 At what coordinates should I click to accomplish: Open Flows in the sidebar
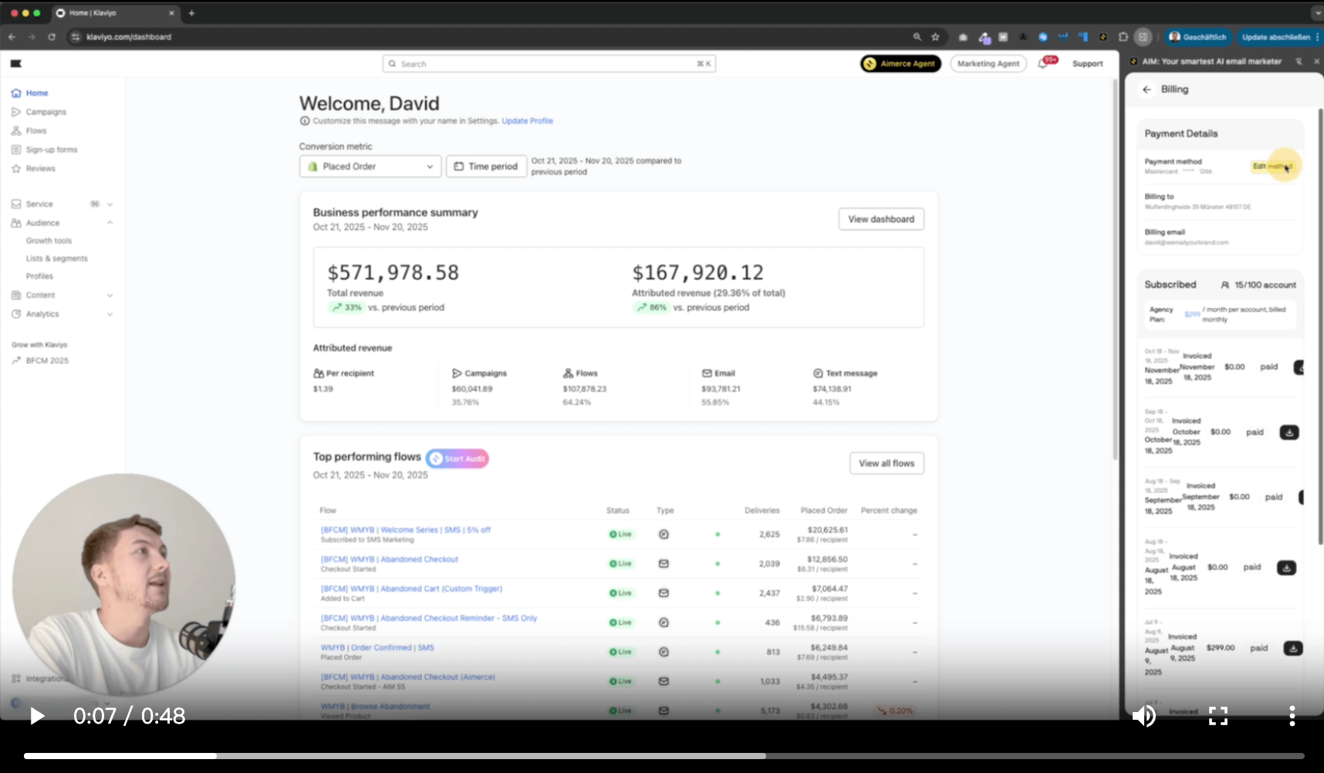coord(36,131)
